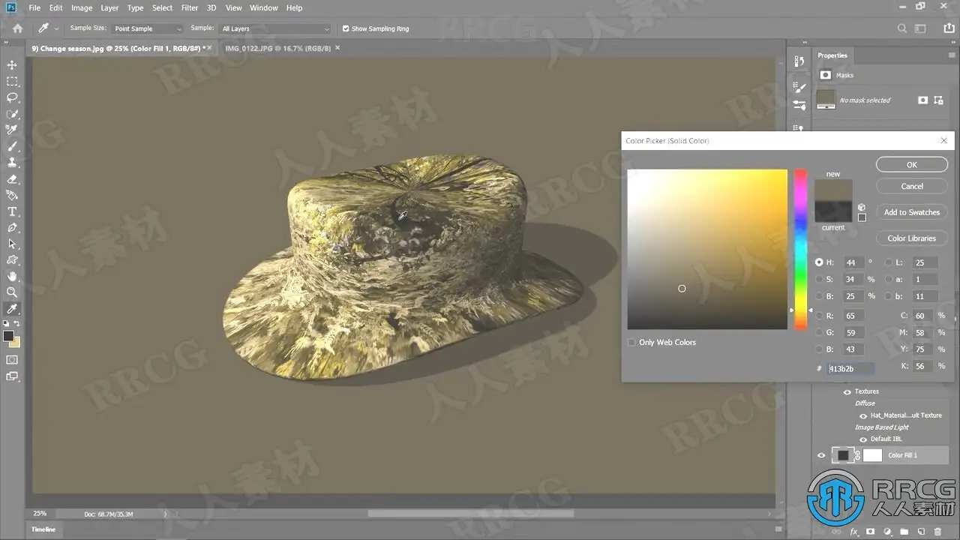Toggle Show Sampling Ring checkbox
Viewport: 960px width, 540px height.
[346, 28]
